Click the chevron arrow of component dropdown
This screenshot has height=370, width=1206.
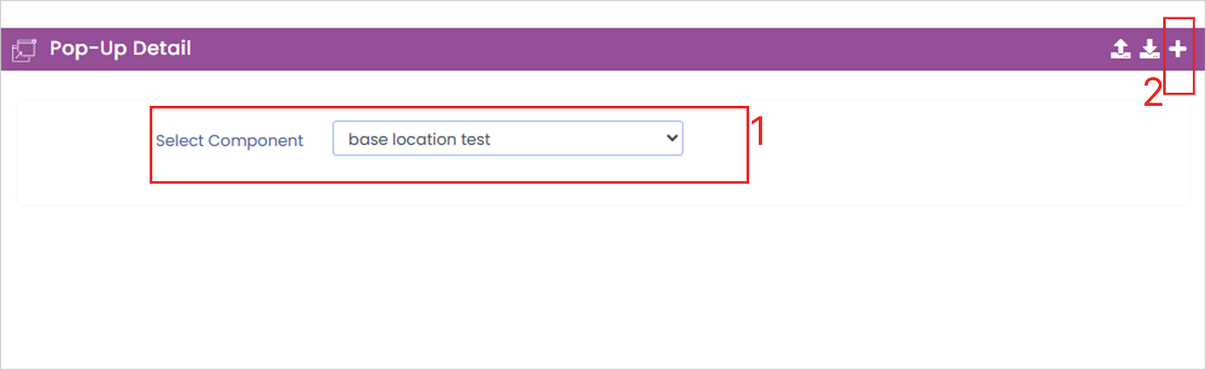point(671,138)
